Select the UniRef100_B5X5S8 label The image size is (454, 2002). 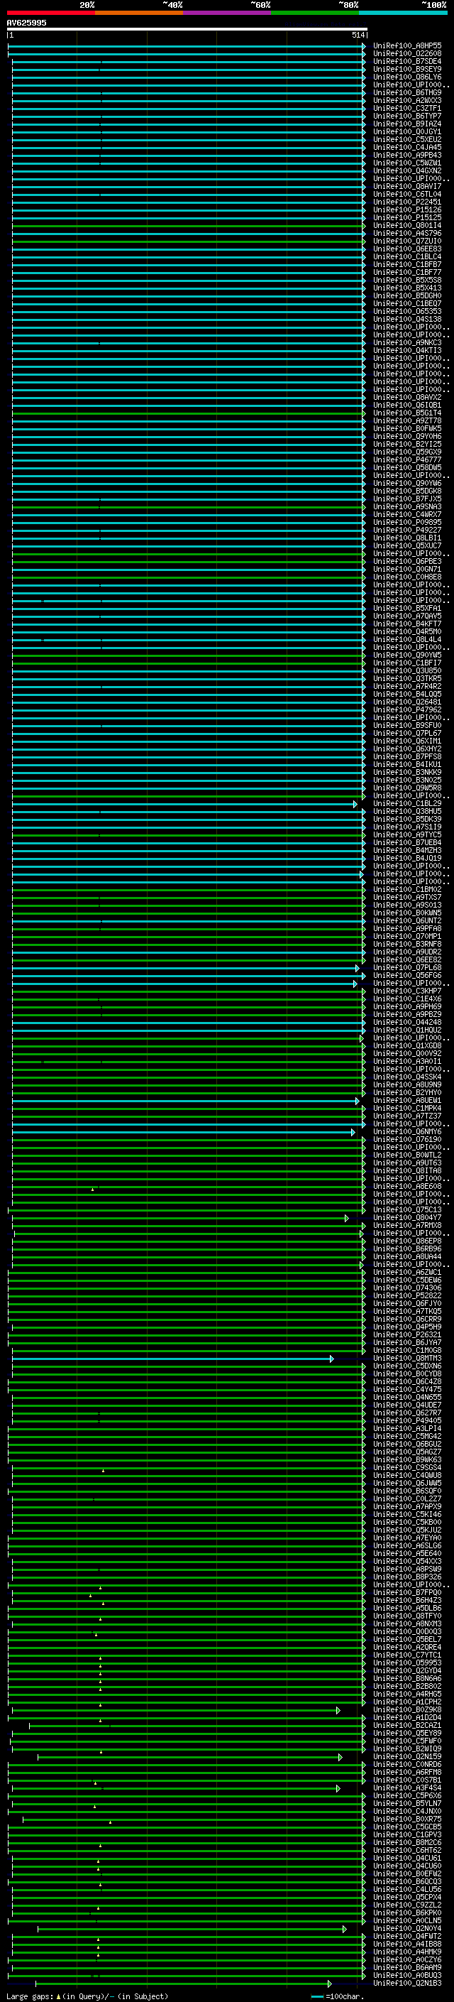click(x=407, y=281)
